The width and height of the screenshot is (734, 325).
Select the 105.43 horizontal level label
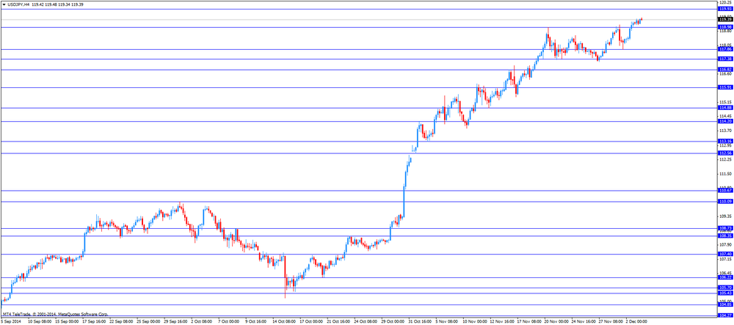(x=725, y=293)
